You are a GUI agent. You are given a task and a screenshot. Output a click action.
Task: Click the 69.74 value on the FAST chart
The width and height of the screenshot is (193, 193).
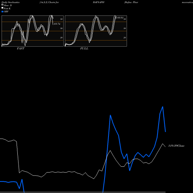point(57,24)
